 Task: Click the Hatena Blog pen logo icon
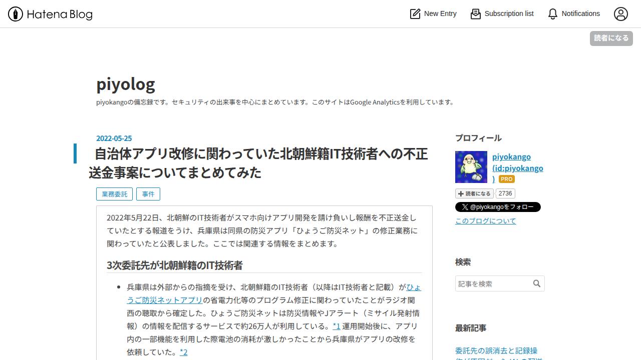point(16,14)
